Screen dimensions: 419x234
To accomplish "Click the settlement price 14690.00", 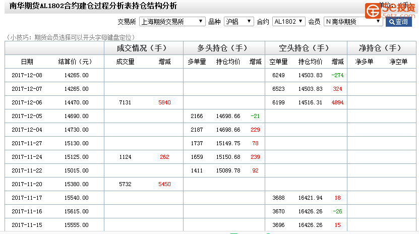I will [77, 116].
